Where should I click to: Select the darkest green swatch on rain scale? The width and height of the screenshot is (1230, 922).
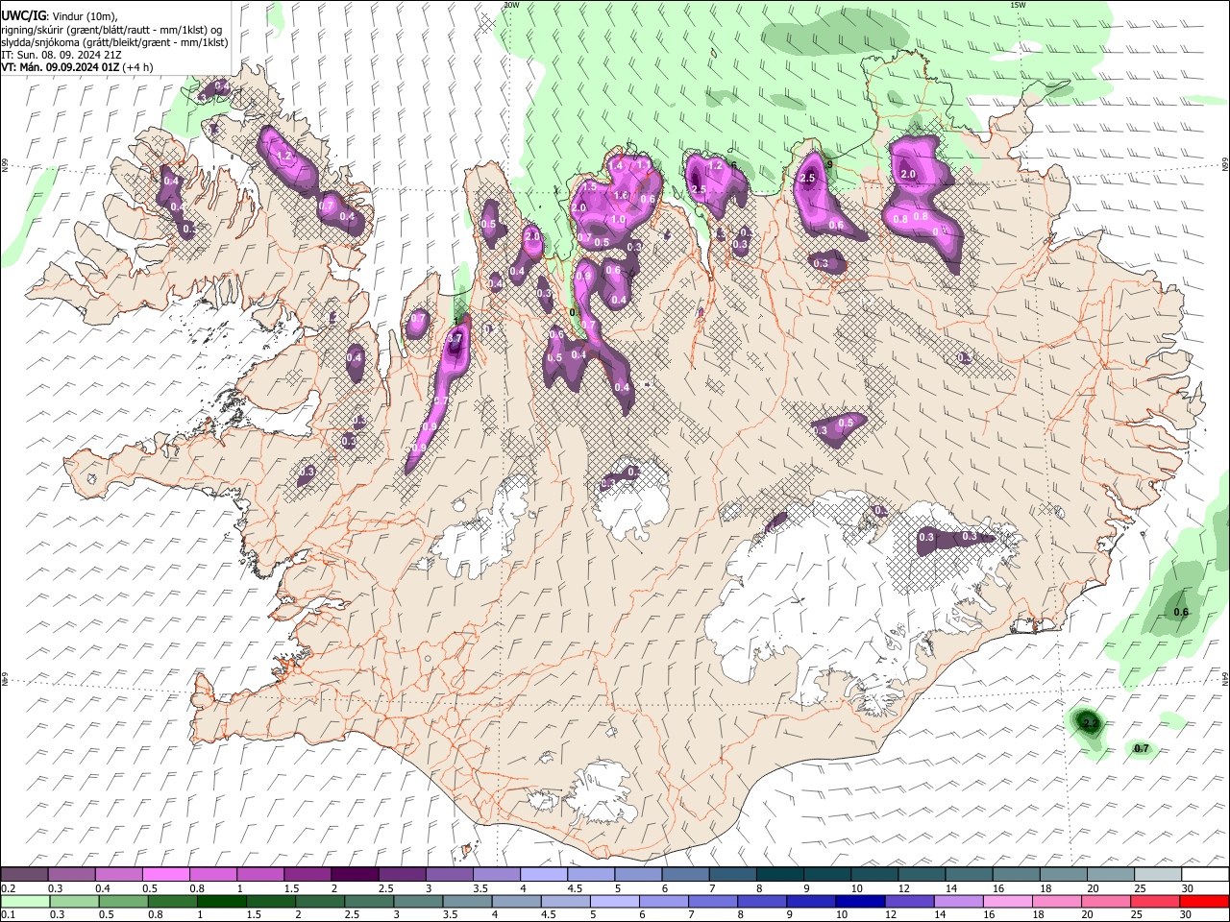pyautogui.click(x=222, y=900)
